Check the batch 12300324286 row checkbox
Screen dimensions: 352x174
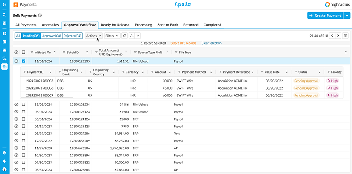click(24, 134)
